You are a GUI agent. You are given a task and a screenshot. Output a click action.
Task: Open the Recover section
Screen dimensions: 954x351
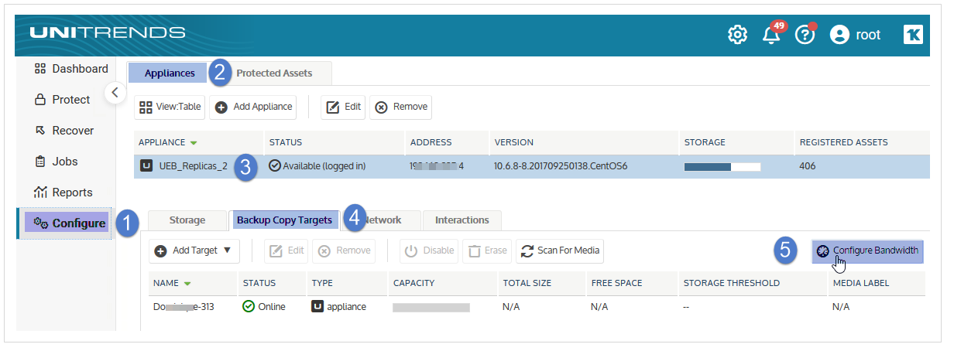[64, 131]
